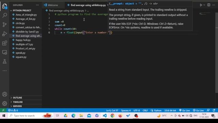Show hidden system tray icons
218x123 pixels.
pos(172,115)
